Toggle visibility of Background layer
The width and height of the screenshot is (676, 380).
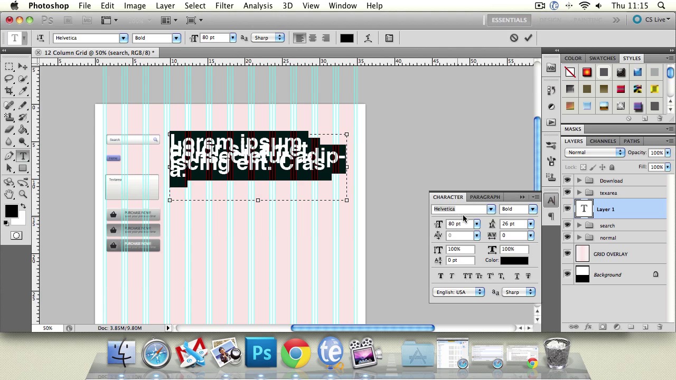click(x=567, y=274)
